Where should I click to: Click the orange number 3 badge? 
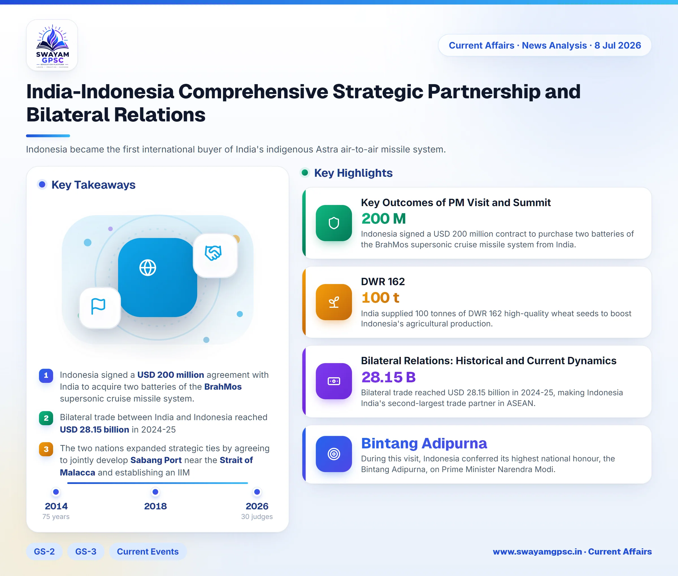pos(46,449)
